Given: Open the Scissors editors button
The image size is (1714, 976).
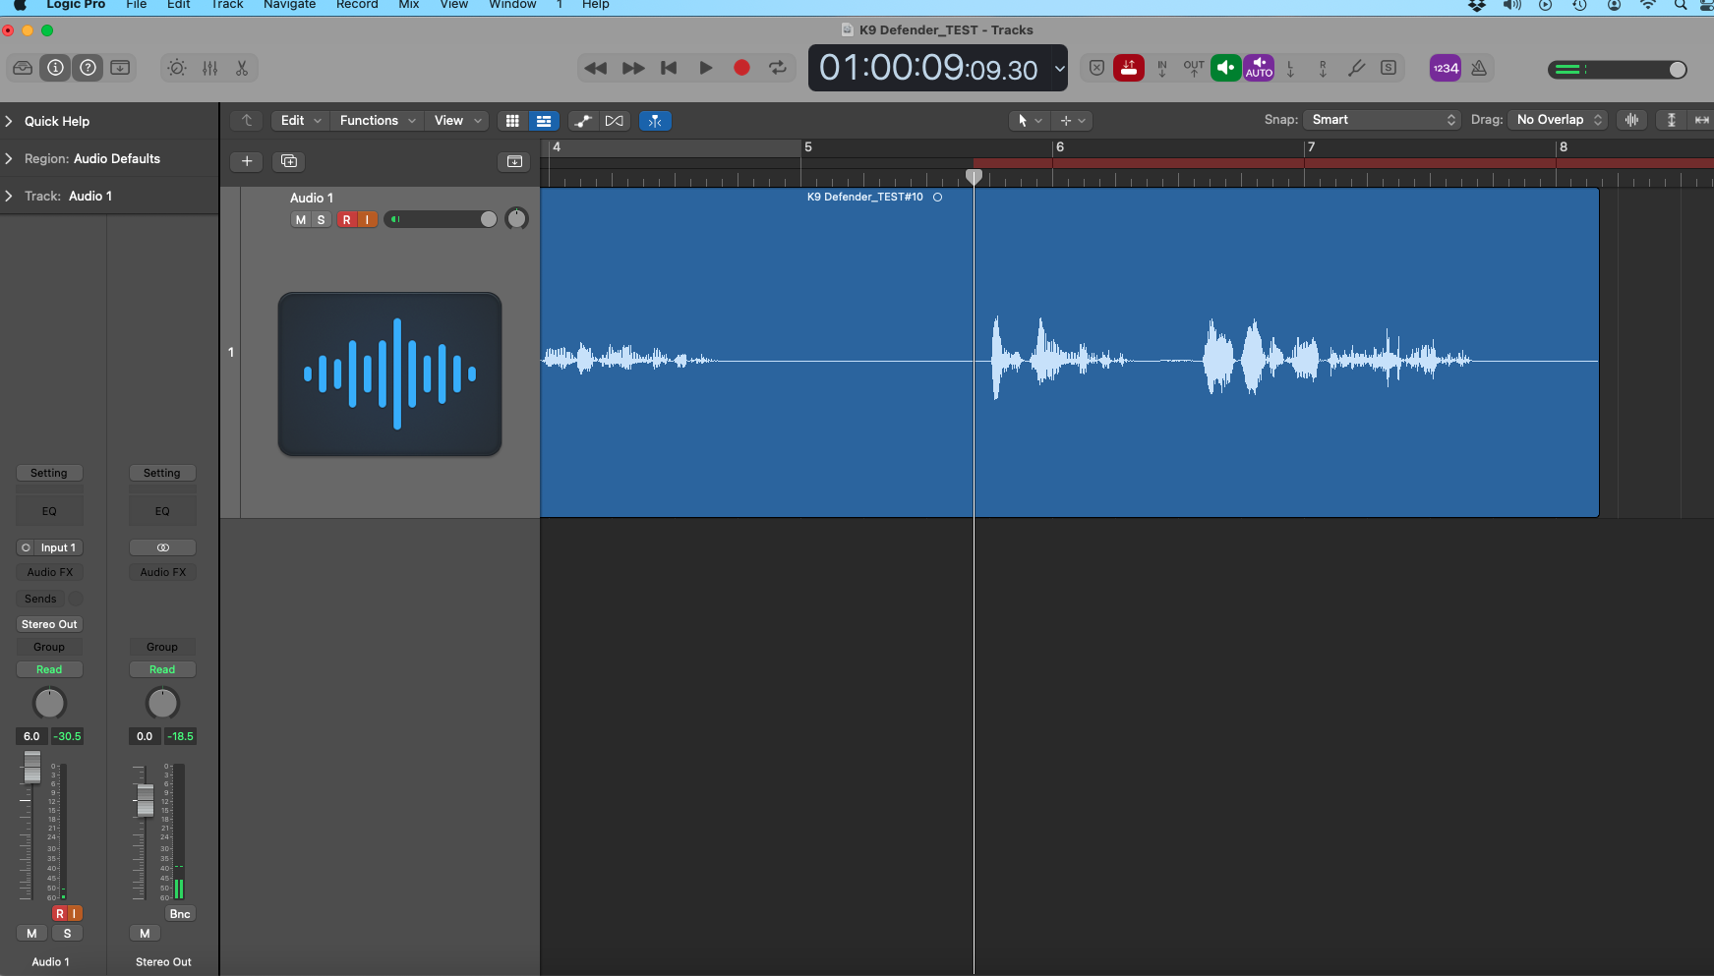Looking at the screenshot, I should 242,68.
